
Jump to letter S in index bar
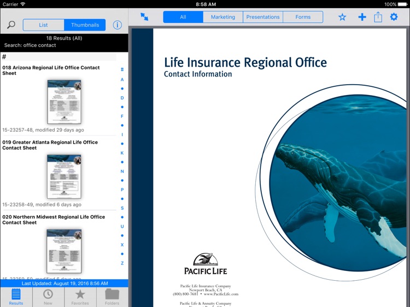point(122,208)
